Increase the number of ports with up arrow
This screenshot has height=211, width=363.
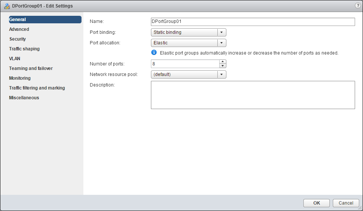[223, 62]
